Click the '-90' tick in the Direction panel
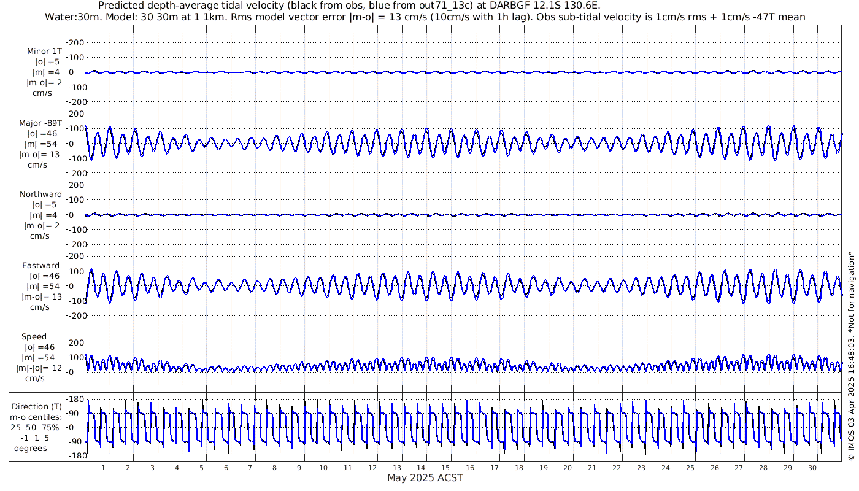 [x=76, y=442]
